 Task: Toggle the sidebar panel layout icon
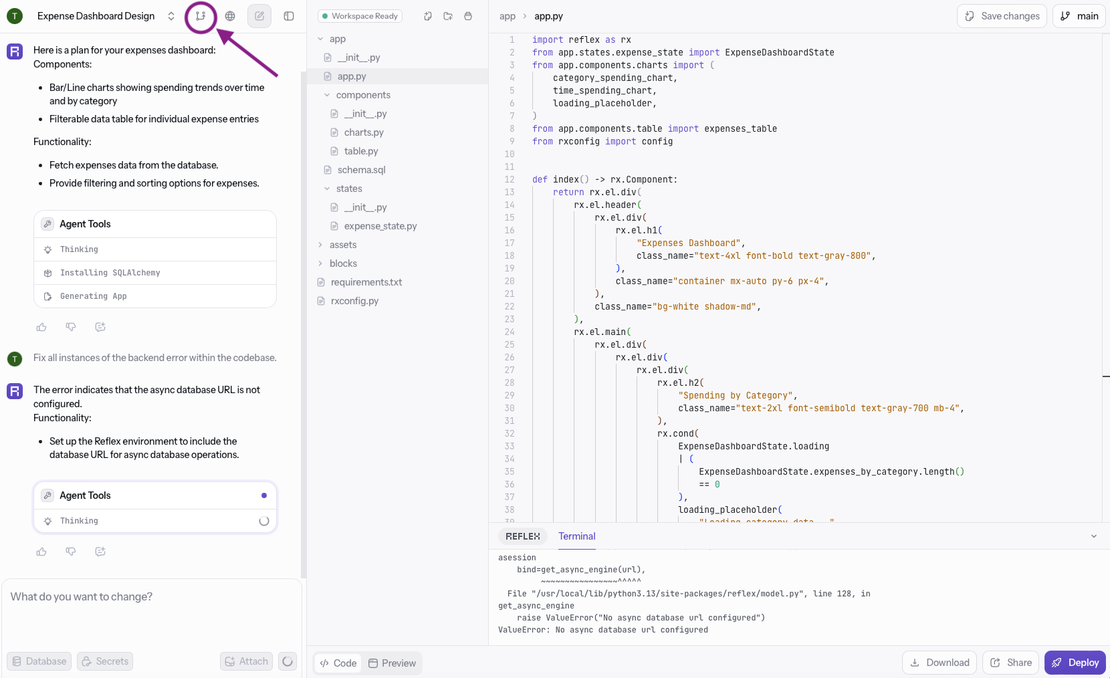[x=289, y=16]
